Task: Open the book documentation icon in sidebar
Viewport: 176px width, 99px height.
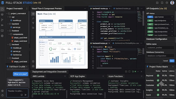Action: (x=2, y=31)
